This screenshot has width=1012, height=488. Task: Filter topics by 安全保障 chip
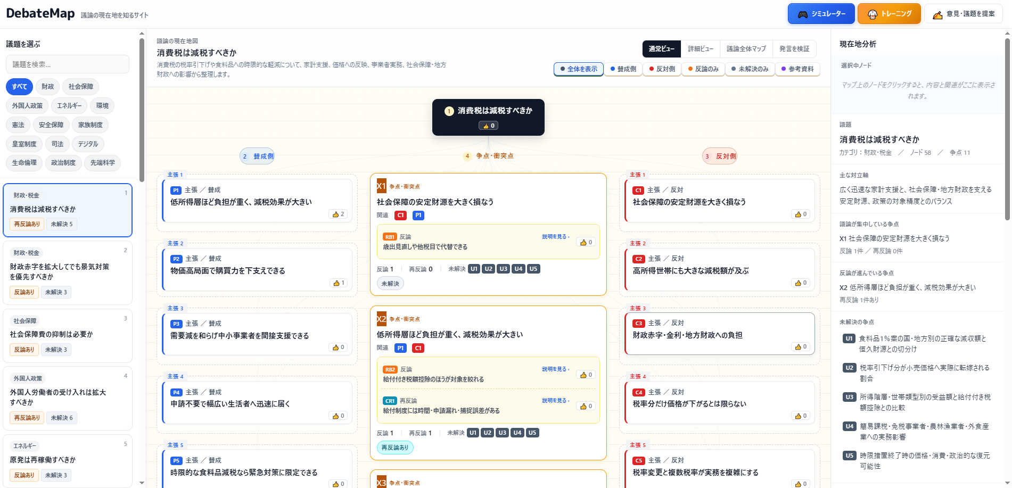(51, 125)
